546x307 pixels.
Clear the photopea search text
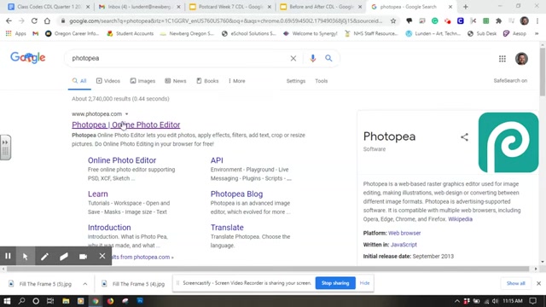pos(293,58)
